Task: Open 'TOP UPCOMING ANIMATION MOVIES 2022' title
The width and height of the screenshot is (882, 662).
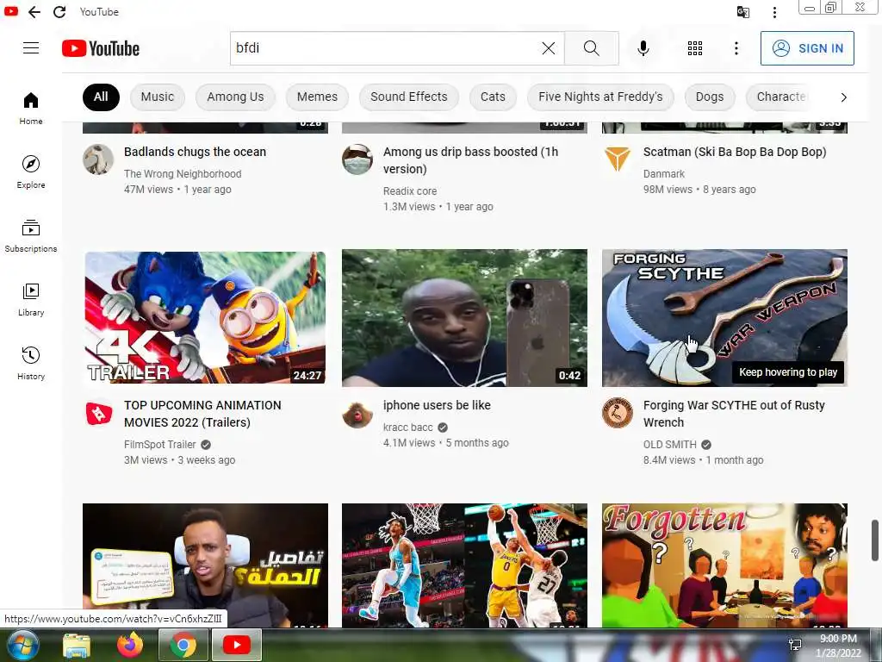Action: (202, 414)
